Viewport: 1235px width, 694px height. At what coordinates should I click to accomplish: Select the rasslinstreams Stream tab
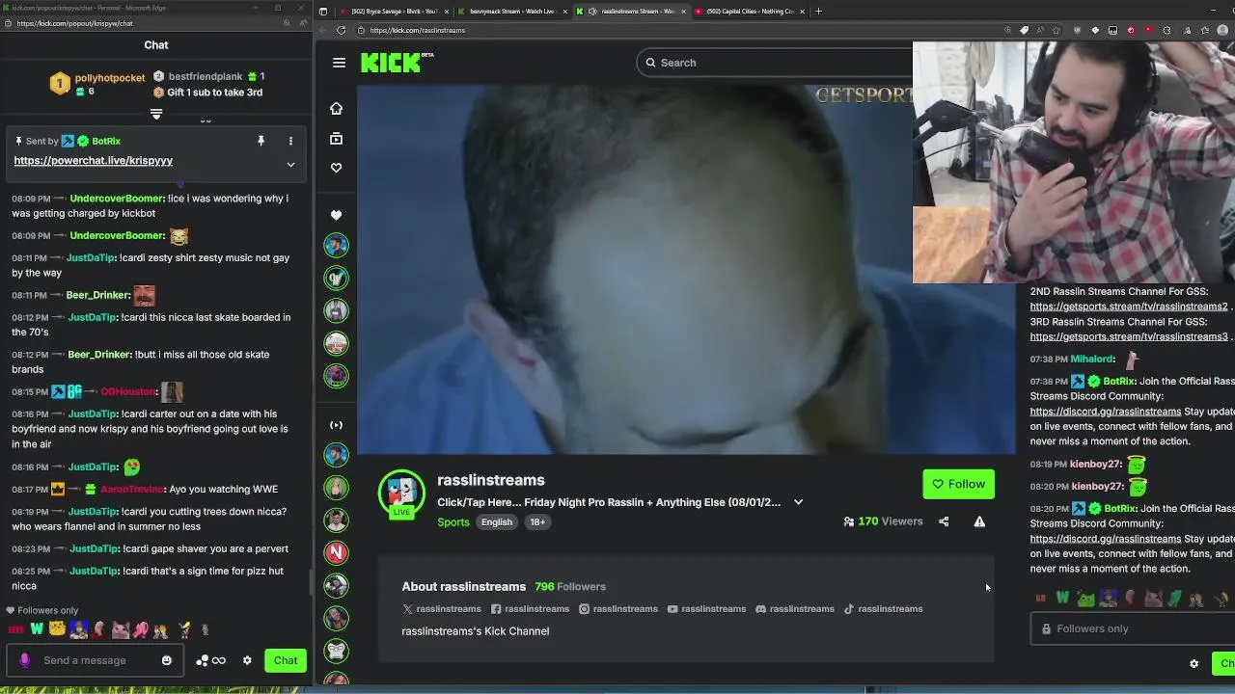click(632, 12)
